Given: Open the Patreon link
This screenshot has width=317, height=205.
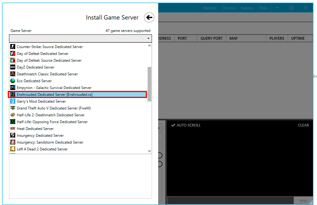Looking at the screenshot, I should click(247, 8).
